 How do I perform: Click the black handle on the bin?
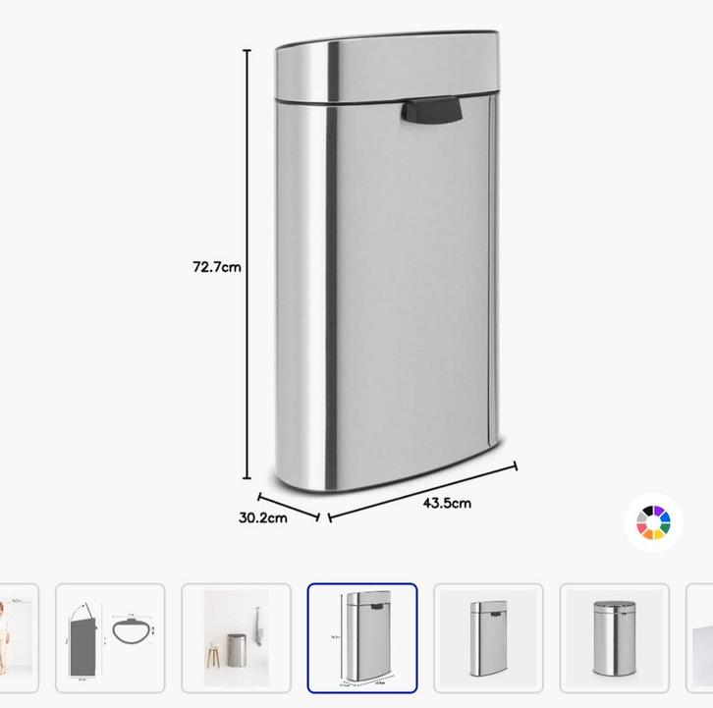[x=431, y=111]
